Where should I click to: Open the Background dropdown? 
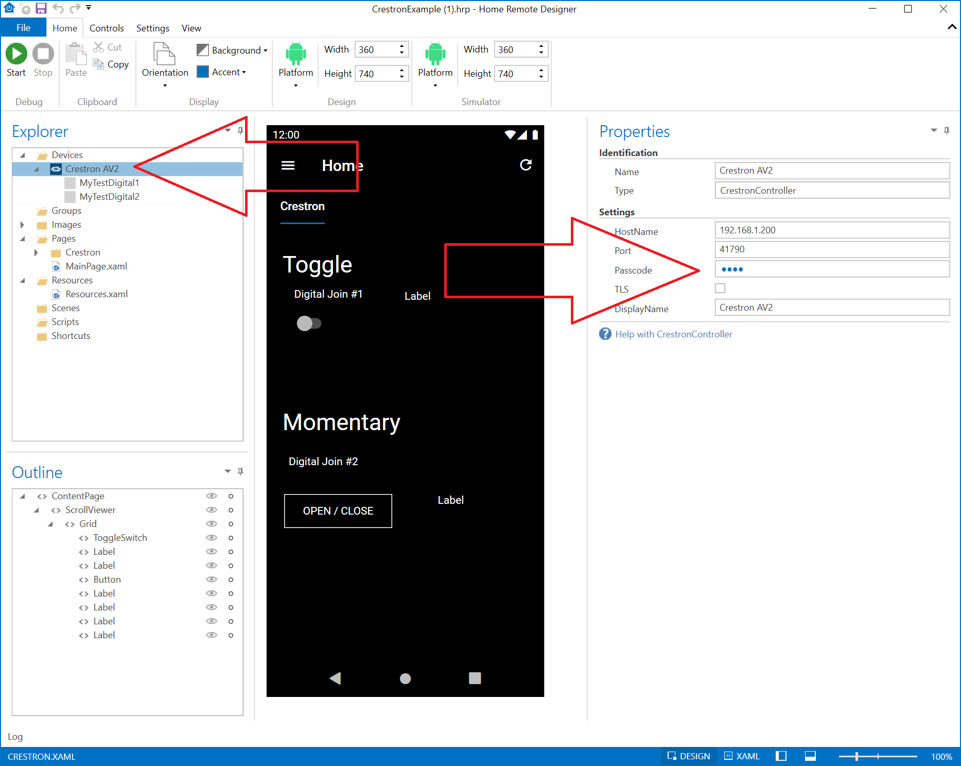click(232, 50)
